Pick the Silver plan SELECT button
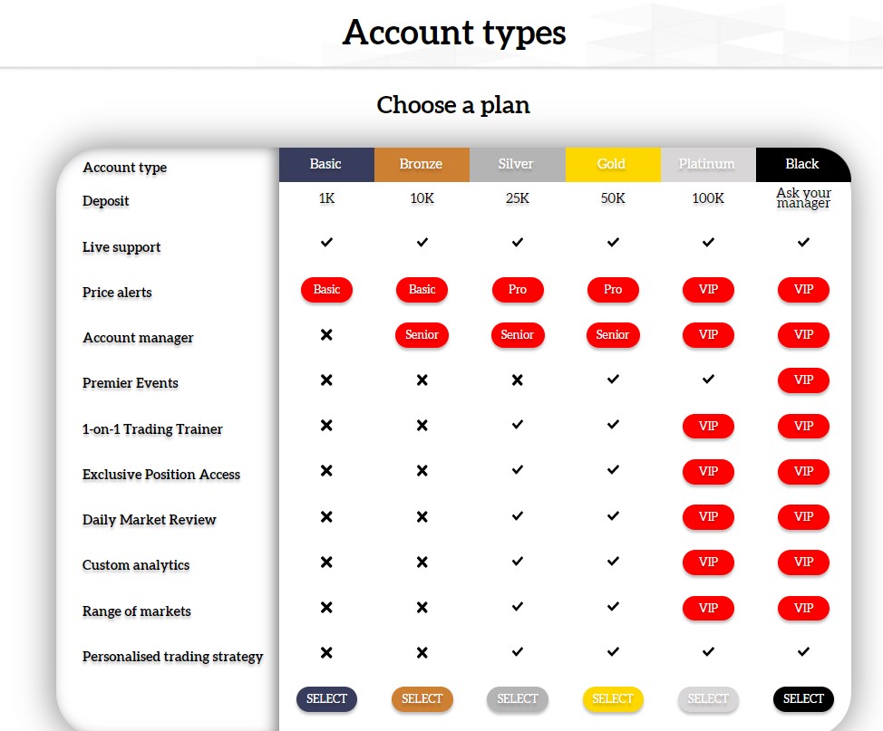The image size is (883, 731). (518, 699)
